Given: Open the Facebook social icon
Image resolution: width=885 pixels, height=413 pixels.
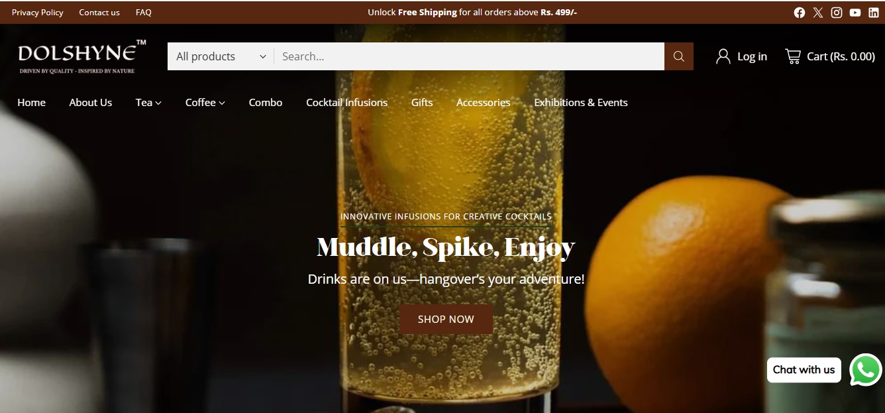Looking at the screenshot, I should (800, 13).
